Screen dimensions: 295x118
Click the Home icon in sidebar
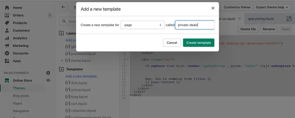point(7,8)
